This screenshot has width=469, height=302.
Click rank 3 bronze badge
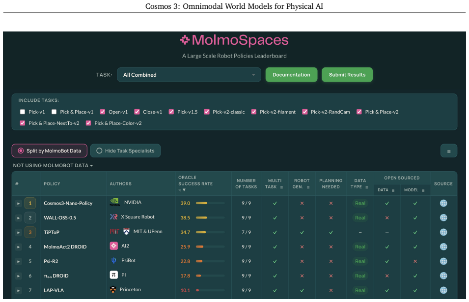click(30, 232)
